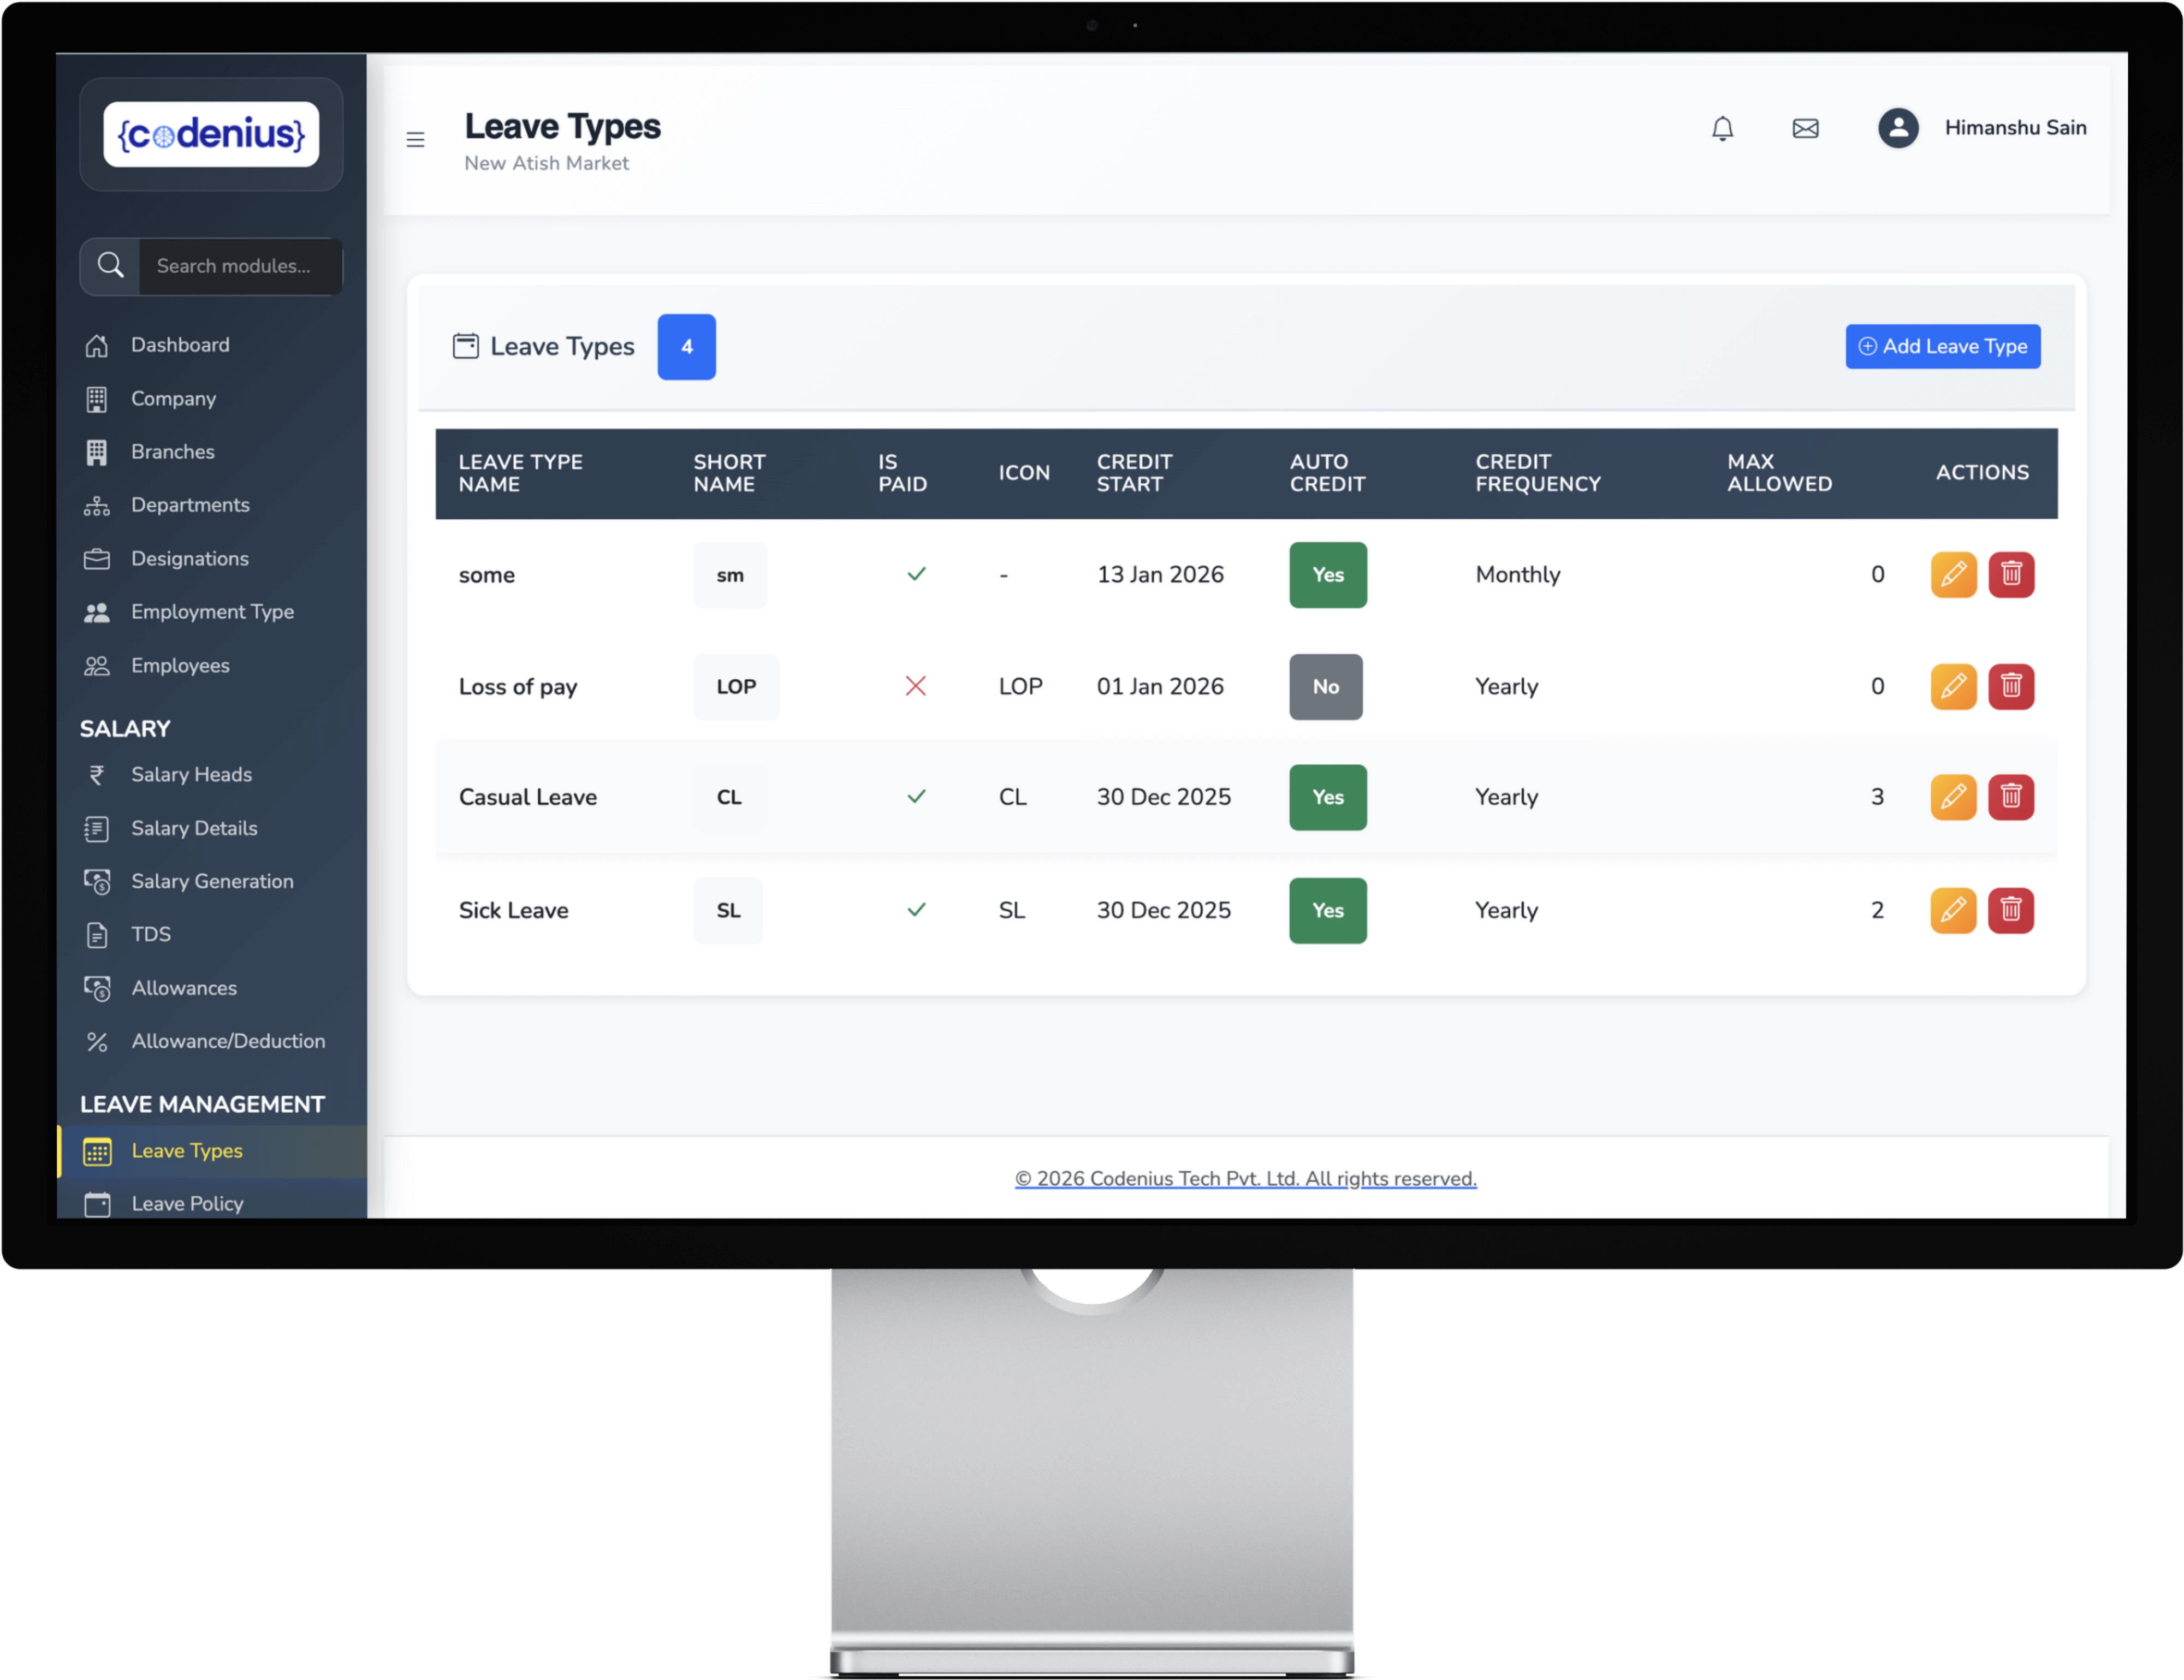
Task: Click the search magnifier icon
Action: coord(110,266)
